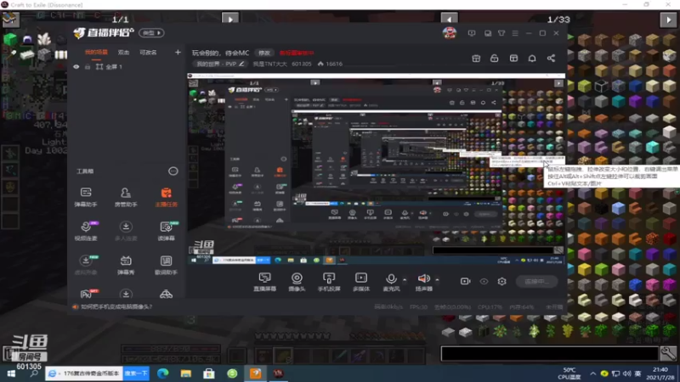The width and height of the screenshot is (680, 382).
Task: Select the 全屏 1 source row
Action: pos(127,67)
